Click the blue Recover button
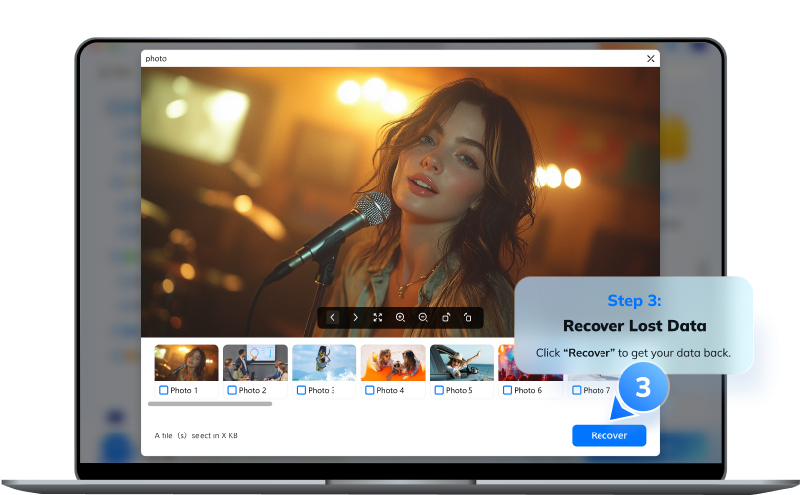This screenshot has width=801, height=495. pyautogui.click(x=608, y=435)
